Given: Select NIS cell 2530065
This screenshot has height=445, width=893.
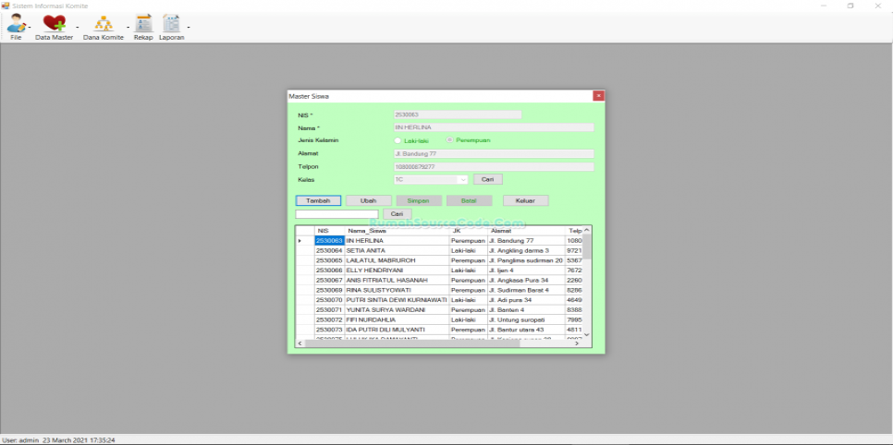Looking at the screenshot, I should pyautogui.click(x=329, y=260).
